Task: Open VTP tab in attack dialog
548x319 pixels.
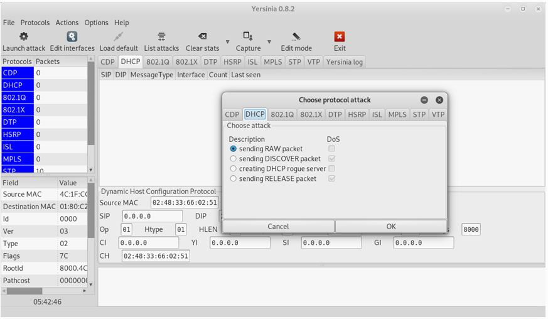Action: click(x=438, y=114)
